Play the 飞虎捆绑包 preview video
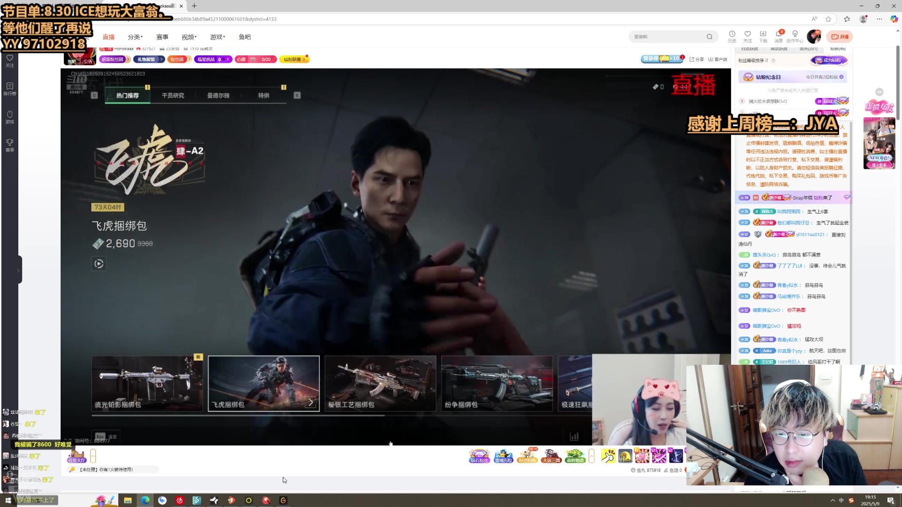902x507 pixels. tap(99, 264)
